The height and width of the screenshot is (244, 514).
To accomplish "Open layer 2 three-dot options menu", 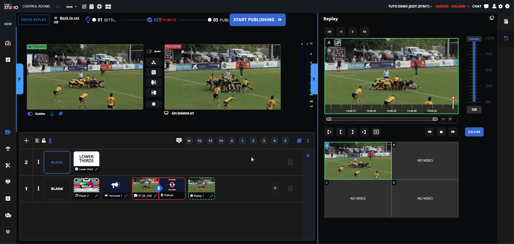I will (x=38, y=162).
